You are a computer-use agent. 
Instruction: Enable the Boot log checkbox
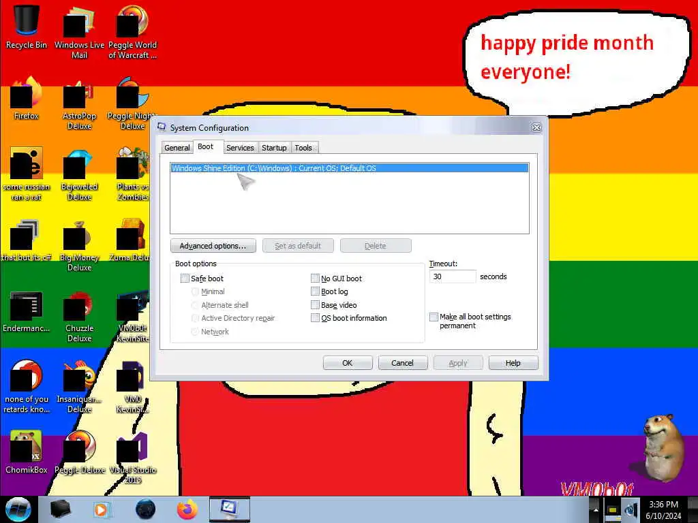315,291
